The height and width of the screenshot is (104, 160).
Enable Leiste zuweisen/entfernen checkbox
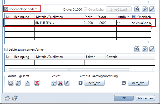pos(6,49)
